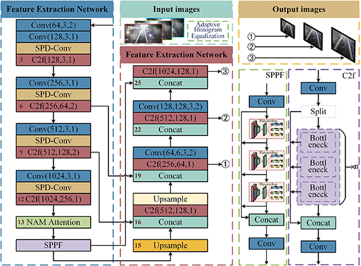Click the Conv(64,6,3,2) block
The width and height of the screenshot is (361, 266).
(171, 153)
